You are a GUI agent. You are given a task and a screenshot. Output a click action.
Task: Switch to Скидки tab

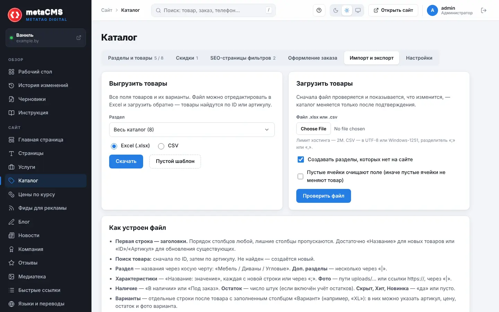click(x=187, y=58)
